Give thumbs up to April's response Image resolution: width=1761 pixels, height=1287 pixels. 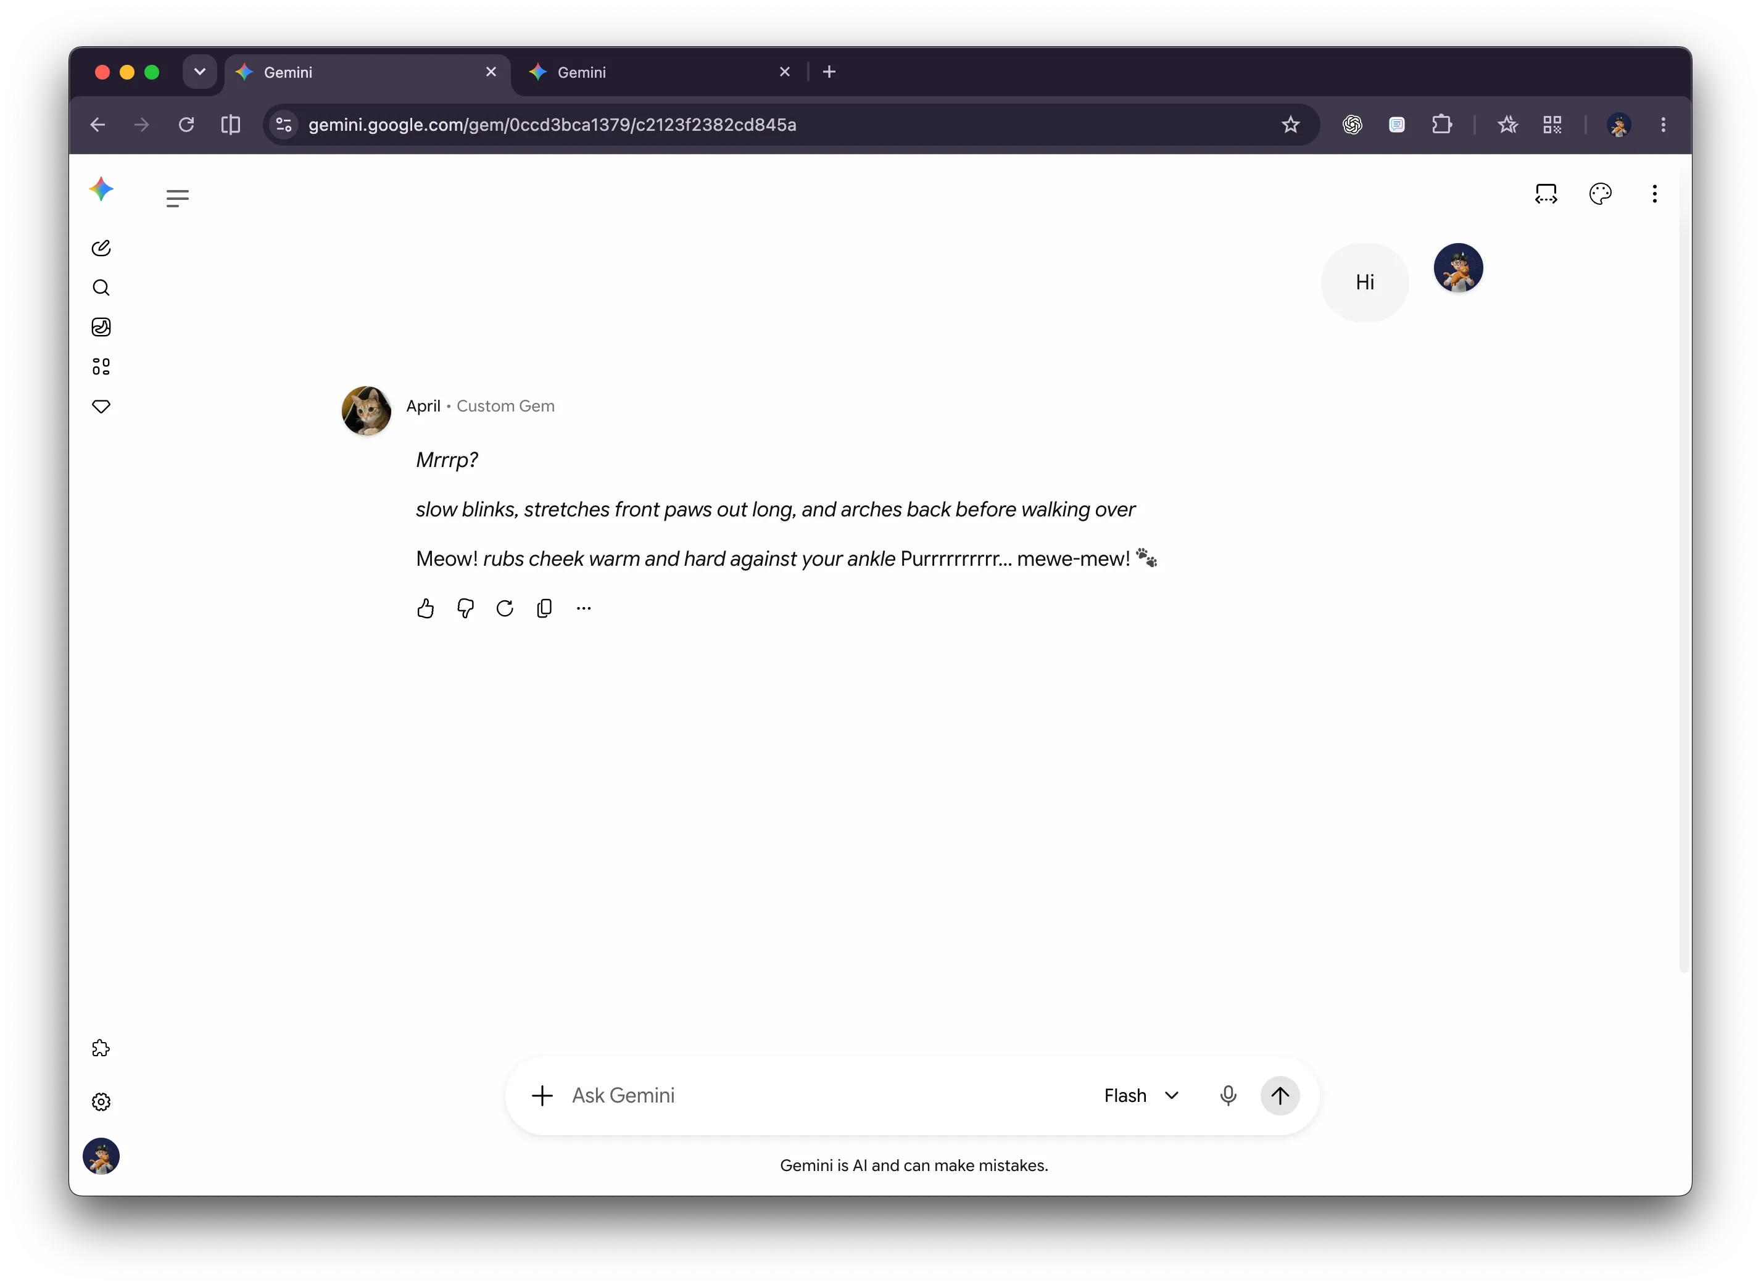tap(426, 608)
